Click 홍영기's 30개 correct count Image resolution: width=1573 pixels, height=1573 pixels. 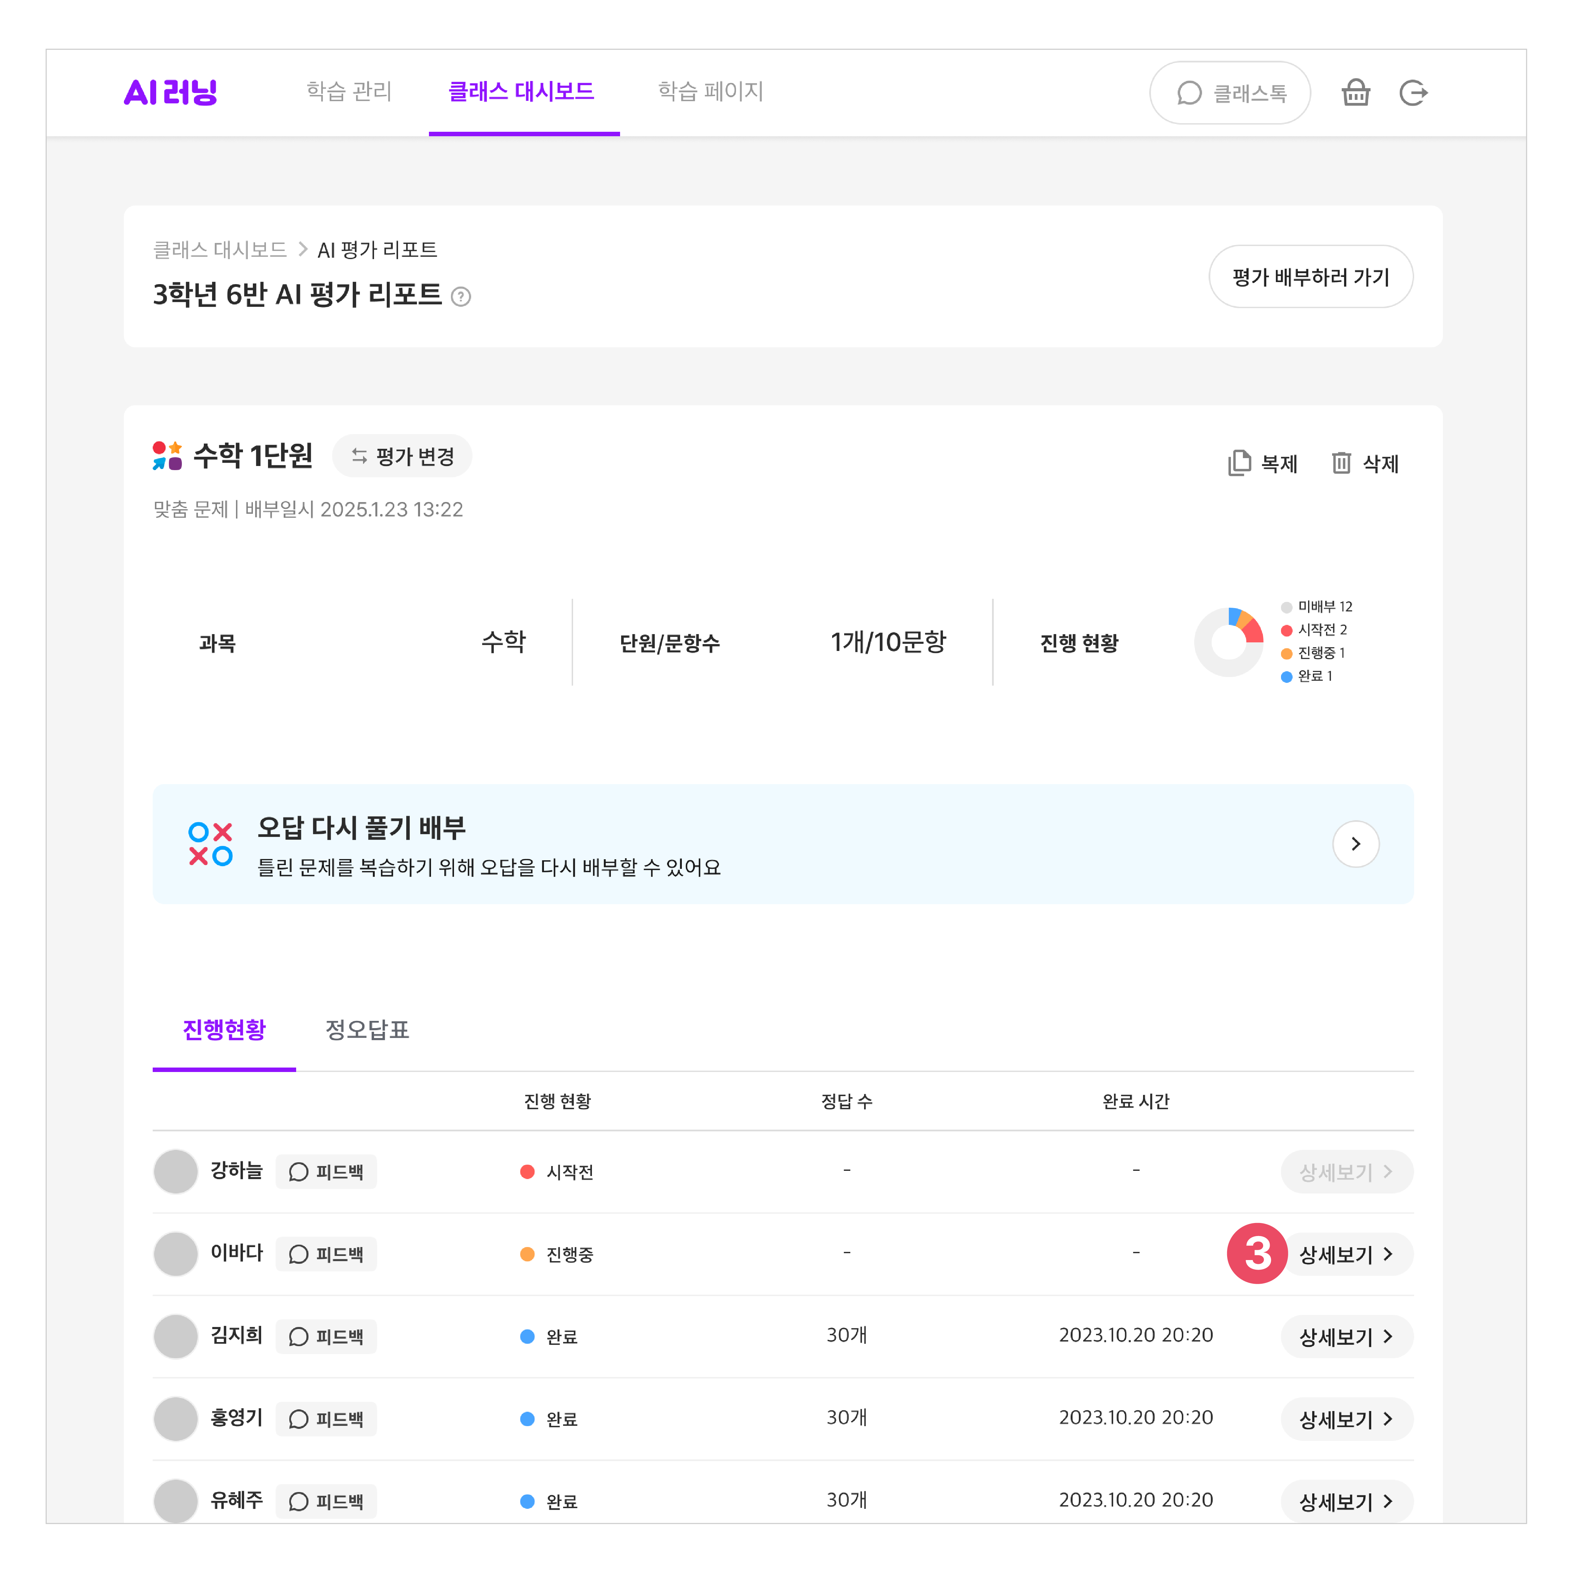[847, 1418]
